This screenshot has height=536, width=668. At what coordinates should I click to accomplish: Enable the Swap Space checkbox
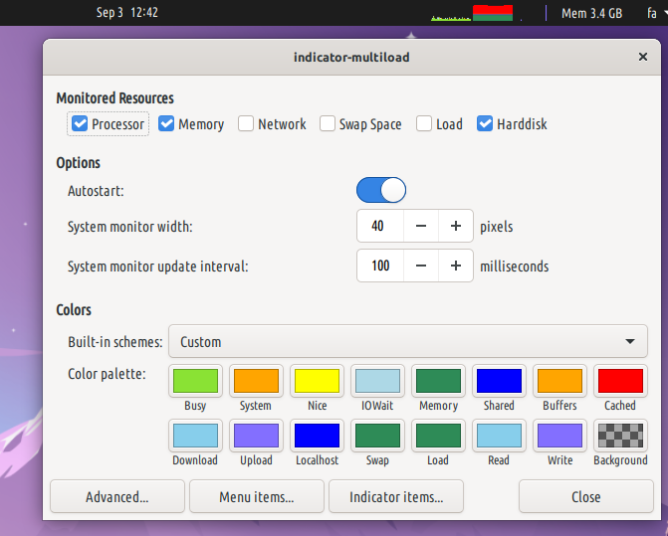pos(328,124)
